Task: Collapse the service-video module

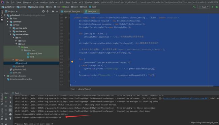Action: (x=10, y=34)
